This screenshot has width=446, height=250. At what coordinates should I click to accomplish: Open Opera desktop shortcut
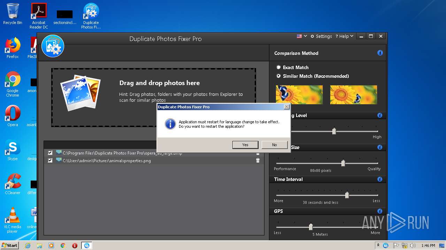(13, 116)
